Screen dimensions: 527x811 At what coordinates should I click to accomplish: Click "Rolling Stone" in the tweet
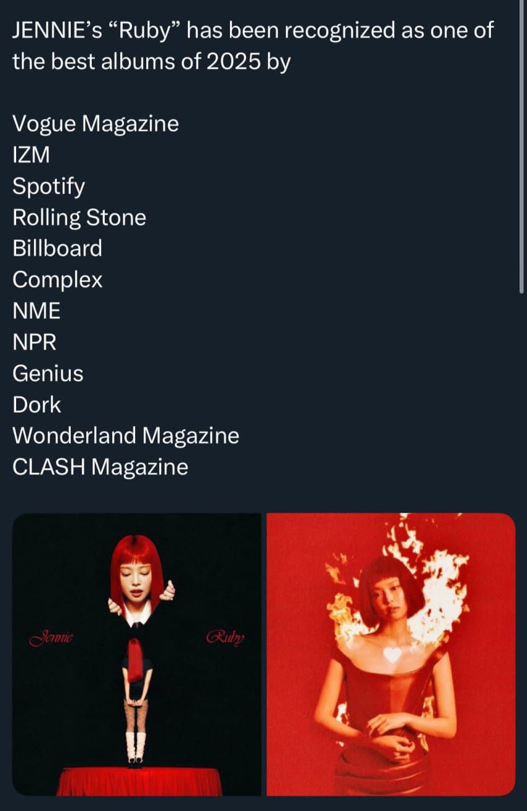pos(79,218)
